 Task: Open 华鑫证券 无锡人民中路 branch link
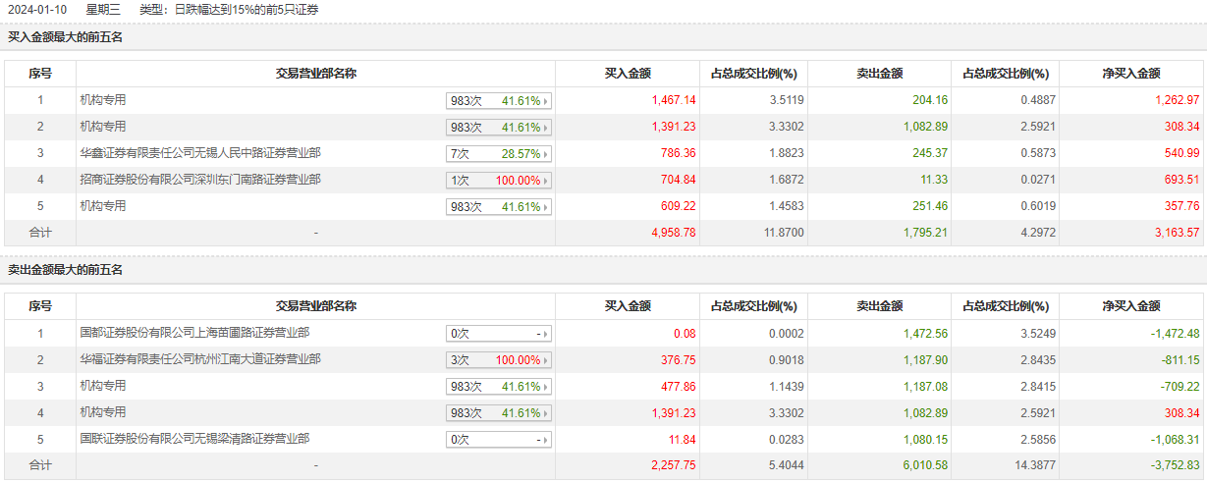pos(199,153)
